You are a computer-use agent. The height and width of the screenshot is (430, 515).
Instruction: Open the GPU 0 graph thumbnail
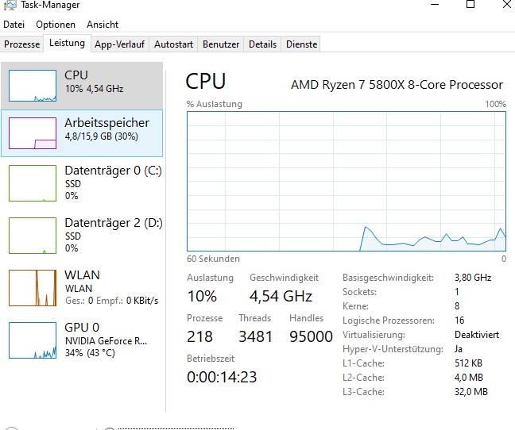point(33,340)
